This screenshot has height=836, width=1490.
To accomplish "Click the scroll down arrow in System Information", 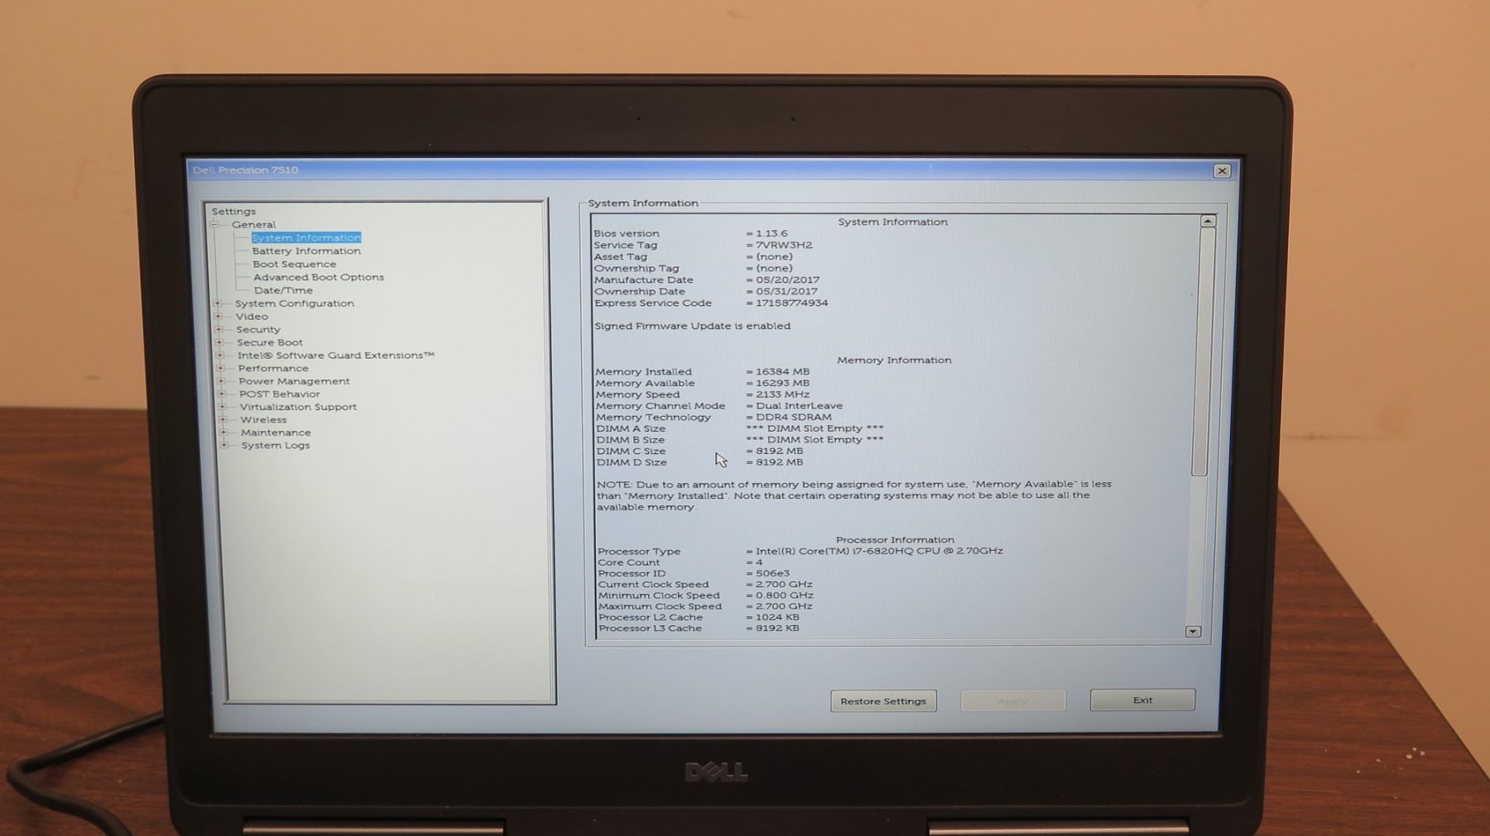I will (x=1193, y=631).
